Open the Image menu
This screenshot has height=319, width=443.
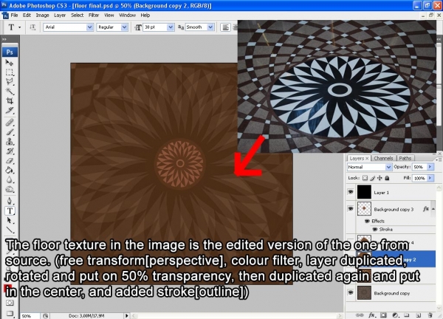(42, 16)
